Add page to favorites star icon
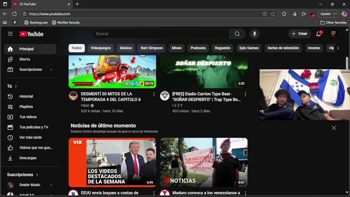 pos(273,14)
